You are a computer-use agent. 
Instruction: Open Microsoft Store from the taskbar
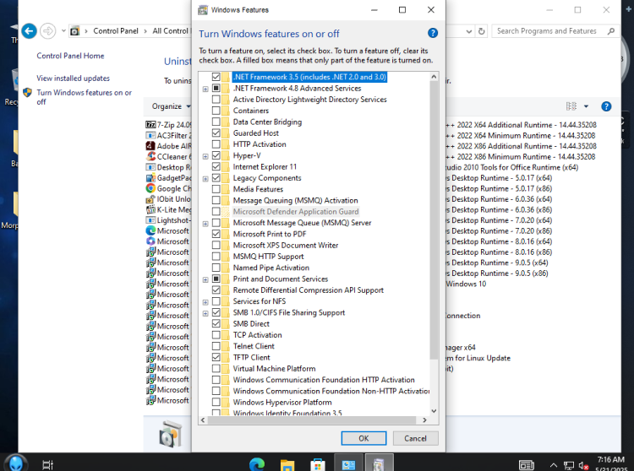click(318, 465)
